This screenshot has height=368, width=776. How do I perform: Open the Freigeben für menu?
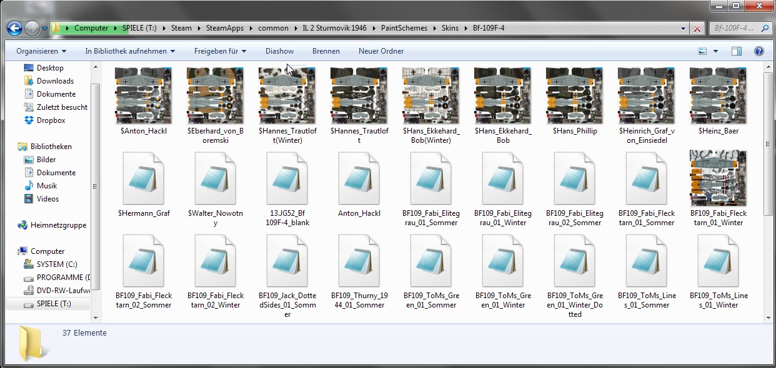coord(220,51)
